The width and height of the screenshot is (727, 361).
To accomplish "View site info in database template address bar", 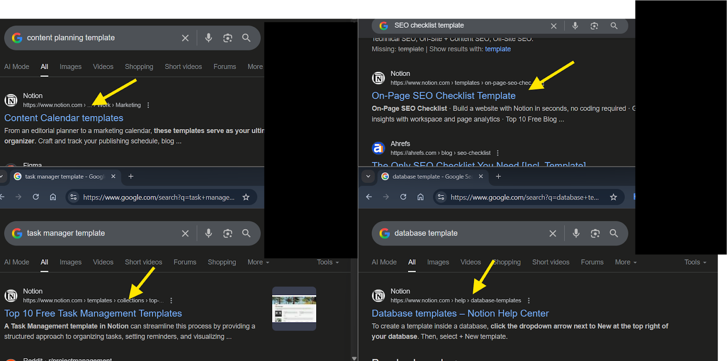I will (441, 197).
